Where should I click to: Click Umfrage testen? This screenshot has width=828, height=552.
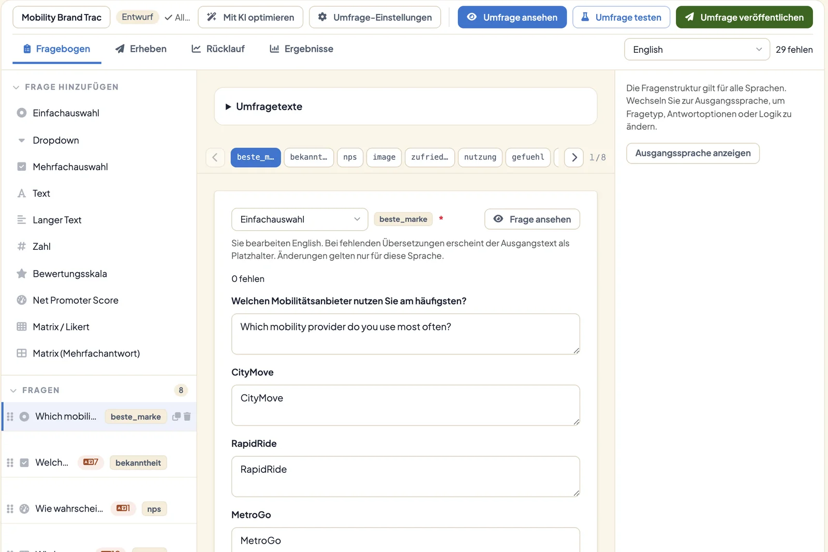coord(621,17)
